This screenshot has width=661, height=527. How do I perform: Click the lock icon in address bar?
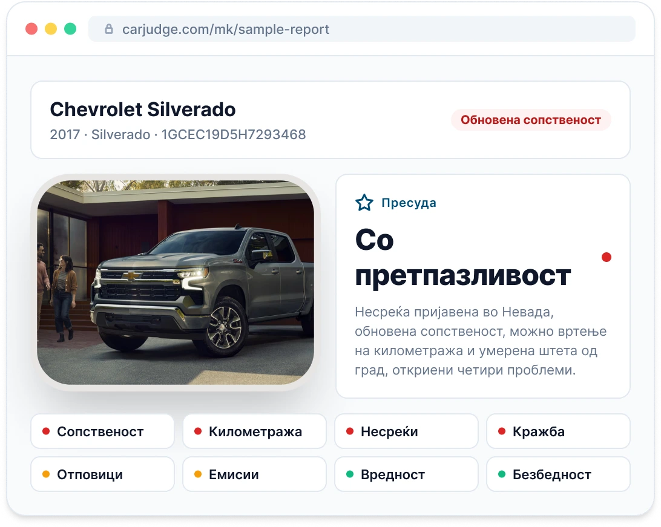(x=109, y=28)
